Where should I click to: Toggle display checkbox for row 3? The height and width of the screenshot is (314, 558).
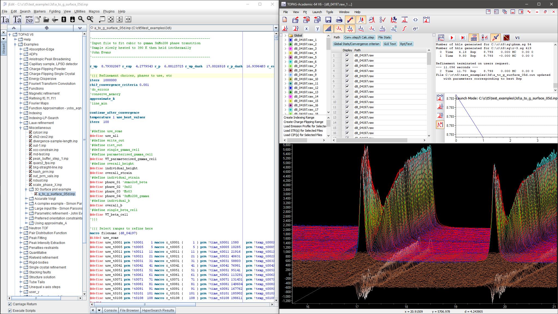tap(347, 66)
